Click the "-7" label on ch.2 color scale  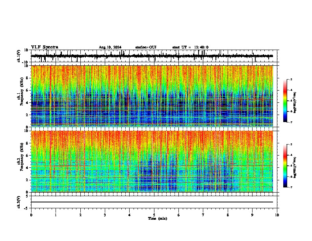coord(290,187)
